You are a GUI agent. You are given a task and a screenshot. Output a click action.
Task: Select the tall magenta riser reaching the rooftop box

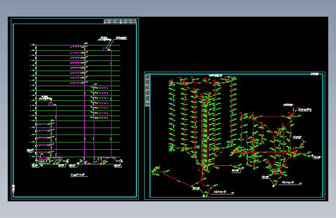[111, 104]
